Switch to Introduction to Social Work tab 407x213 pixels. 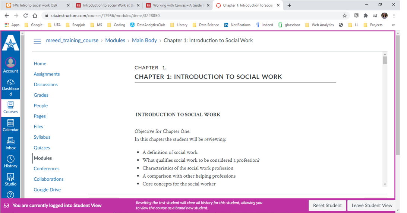point(106,5)
